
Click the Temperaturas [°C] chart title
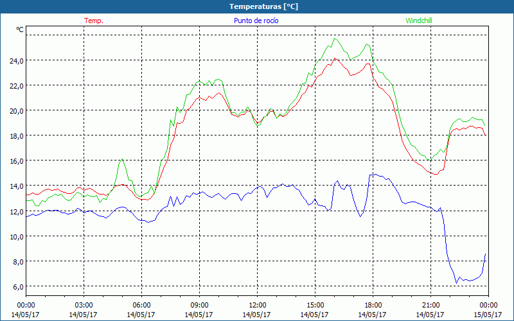click(x=263, y=6)
